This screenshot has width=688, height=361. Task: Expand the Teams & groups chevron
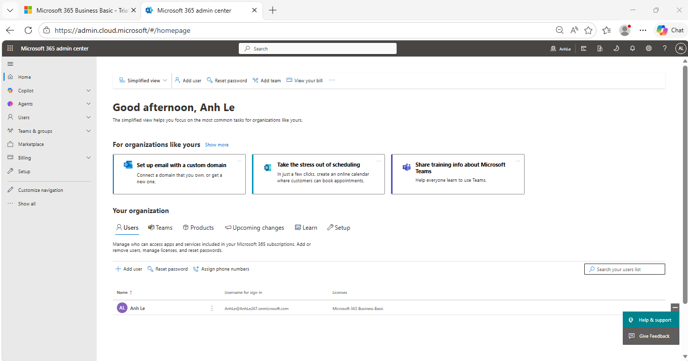[89, 131]
